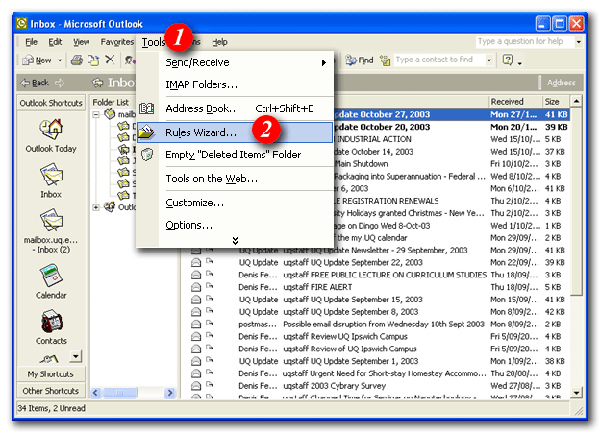This screenshot has width=601, height=433.
Task: Open Outlook Today shortcut icon
Action: point(51,129)
